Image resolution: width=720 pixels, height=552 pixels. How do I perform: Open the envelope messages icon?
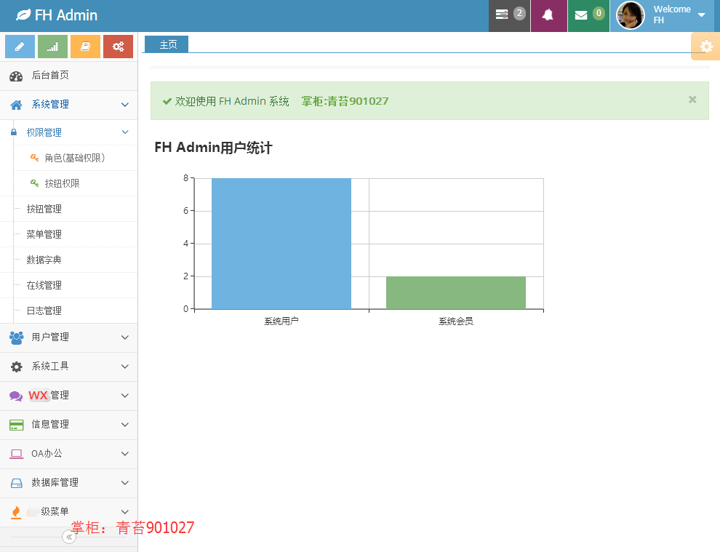pos(588,15)
